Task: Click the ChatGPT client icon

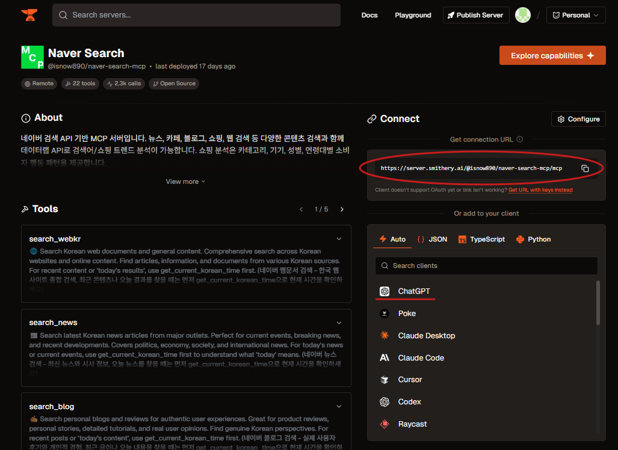Action: pos(385,291)
